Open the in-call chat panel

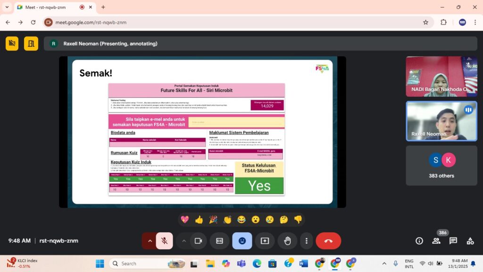tap(453, 241)
